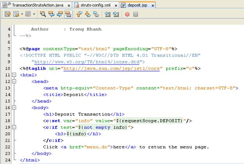
Task: Click the DOCTYPE HTML PUBLIC declaration
Action: point(110,55)
